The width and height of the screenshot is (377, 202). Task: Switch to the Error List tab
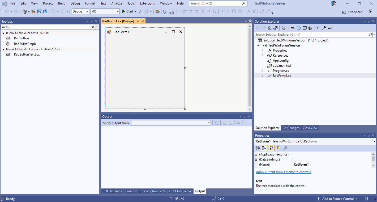coord(133,191)
